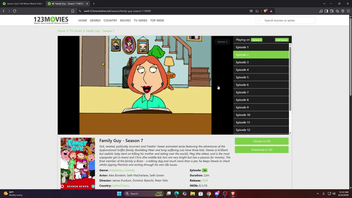Open the HOME menu item

82,20
